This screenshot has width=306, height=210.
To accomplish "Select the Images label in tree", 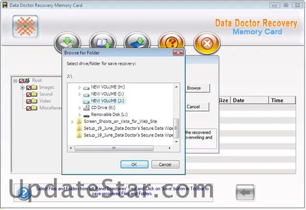I will click(x=46, y=87).
